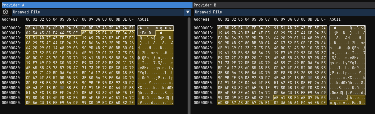
Task: Click 00 column header in Provider B
Action: [220, 19]
